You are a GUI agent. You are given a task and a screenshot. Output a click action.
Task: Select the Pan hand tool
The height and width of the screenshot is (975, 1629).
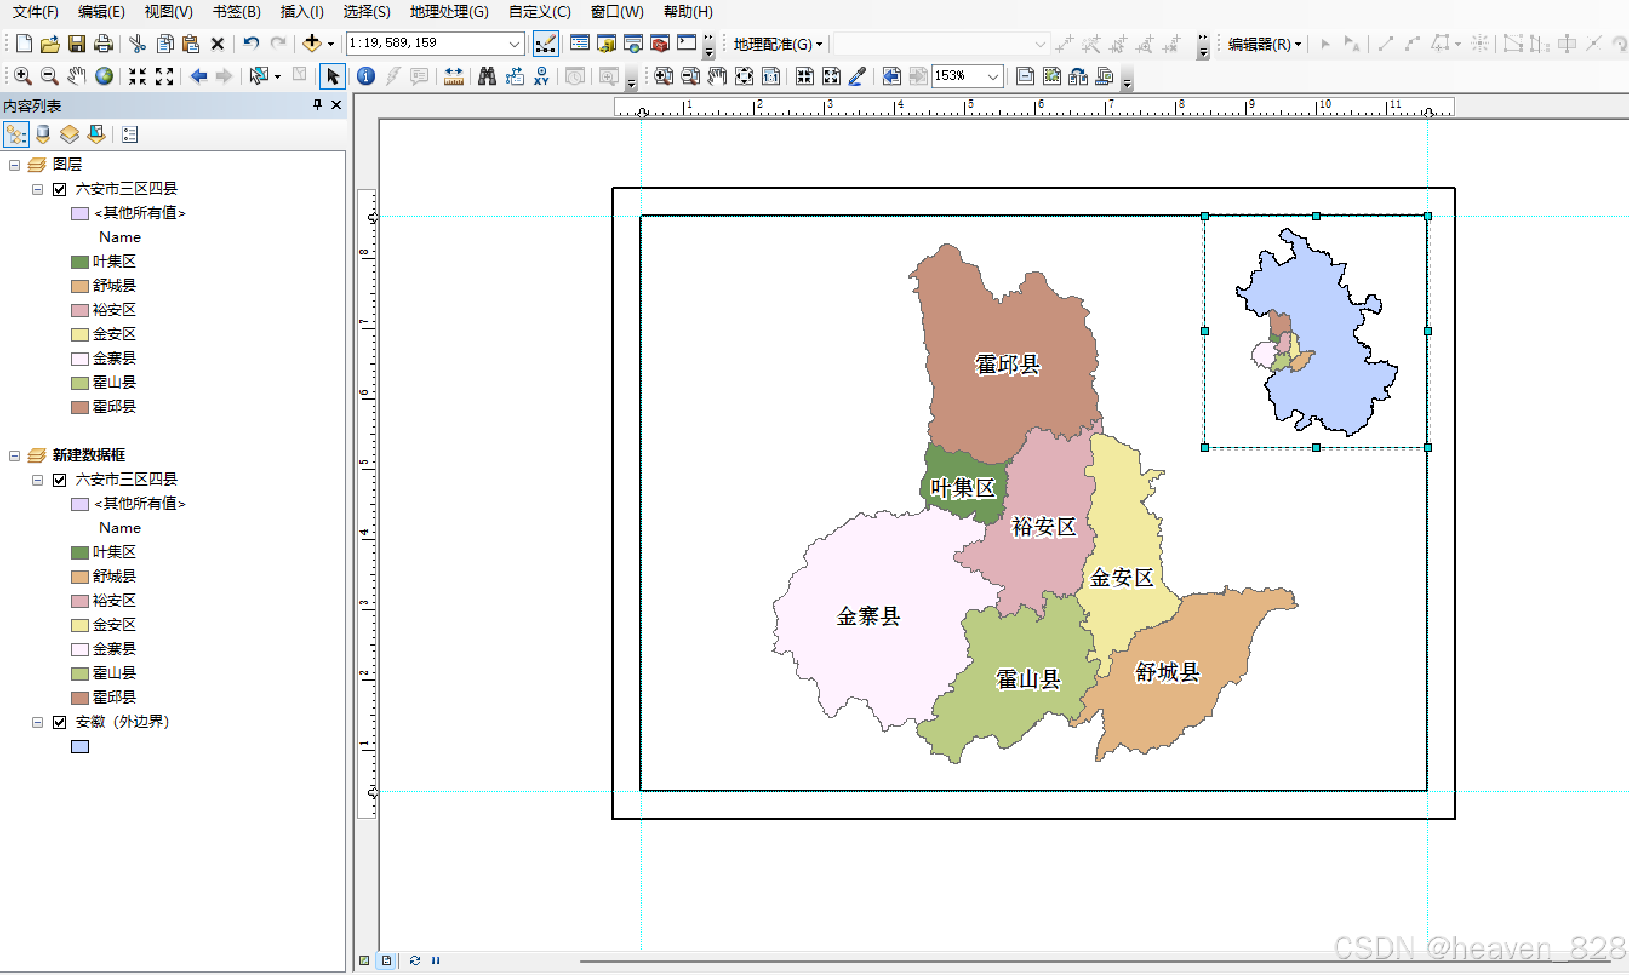(76, 76)
